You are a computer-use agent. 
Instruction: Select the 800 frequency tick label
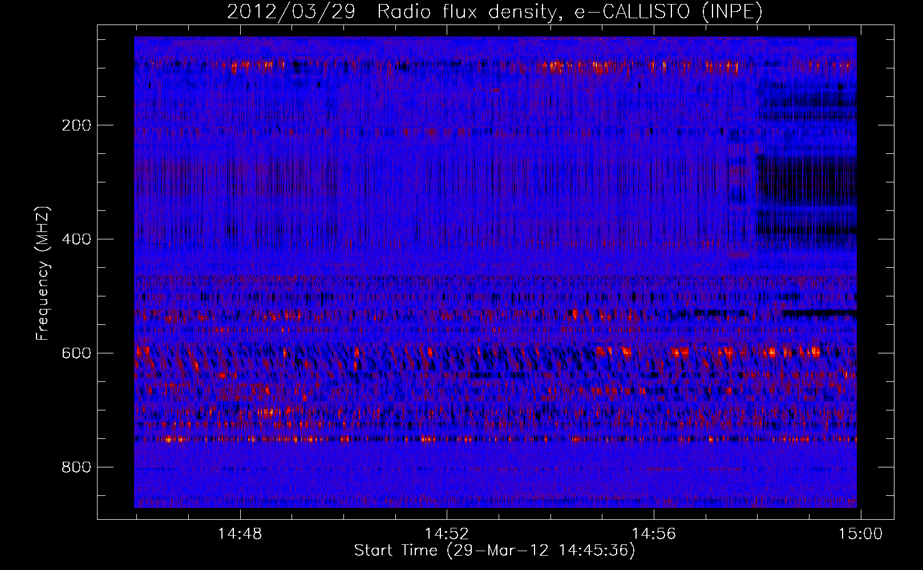tap(76, 467)
